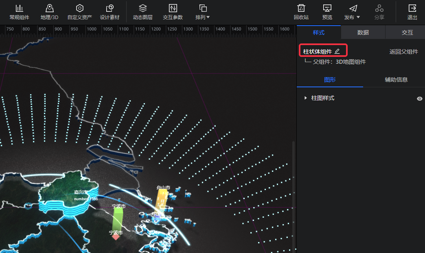
Task: Open the 回收站 recycle bin
Action: (x=301, y=12)
